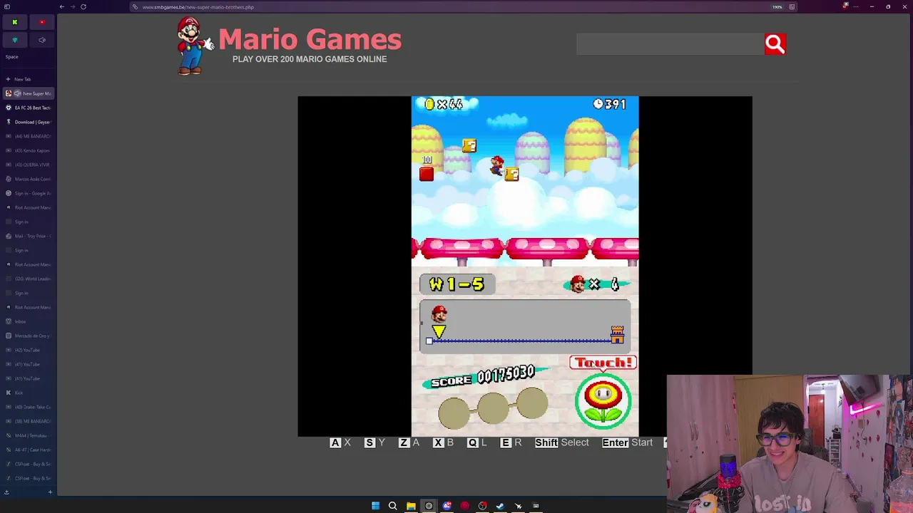Switch to (38) ME BANEARON tab
913x513 pixels.
27,421
